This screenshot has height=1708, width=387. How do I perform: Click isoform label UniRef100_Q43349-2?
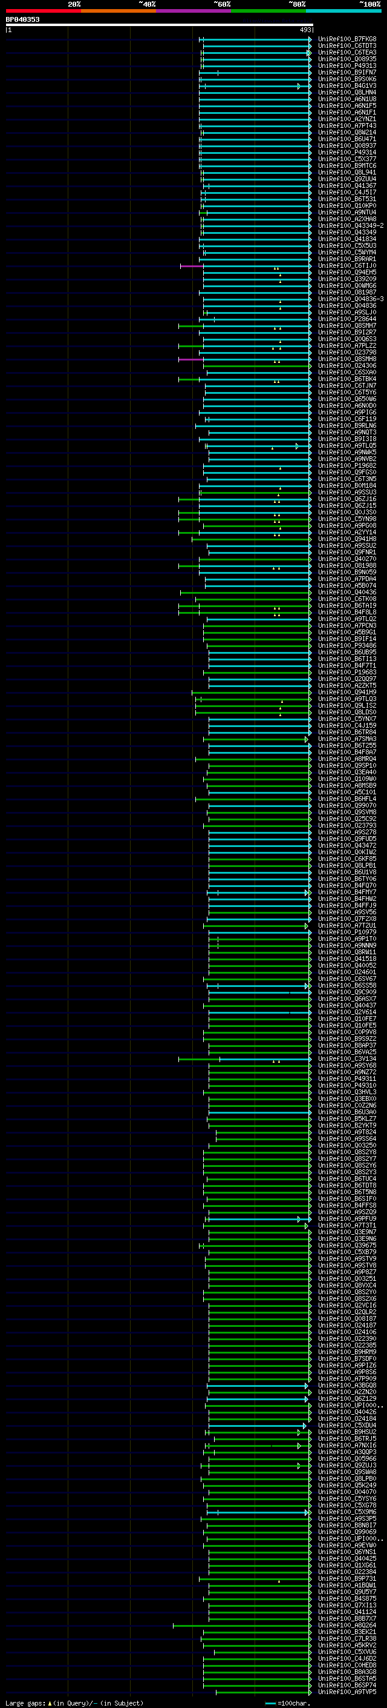point(351,226)
